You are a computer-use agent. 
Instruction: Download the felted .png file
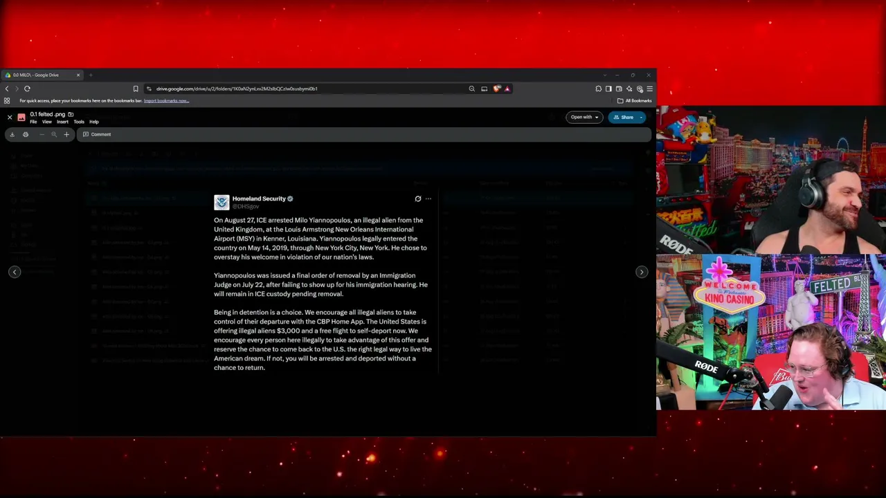pyautogui.click(x=12, y=134)
